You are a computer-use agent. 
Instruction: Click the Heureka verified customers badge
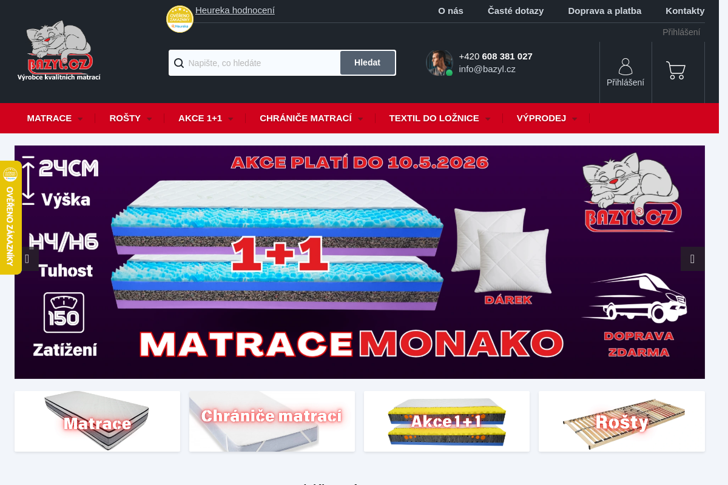pyautogui.click(x=180, y=19)
